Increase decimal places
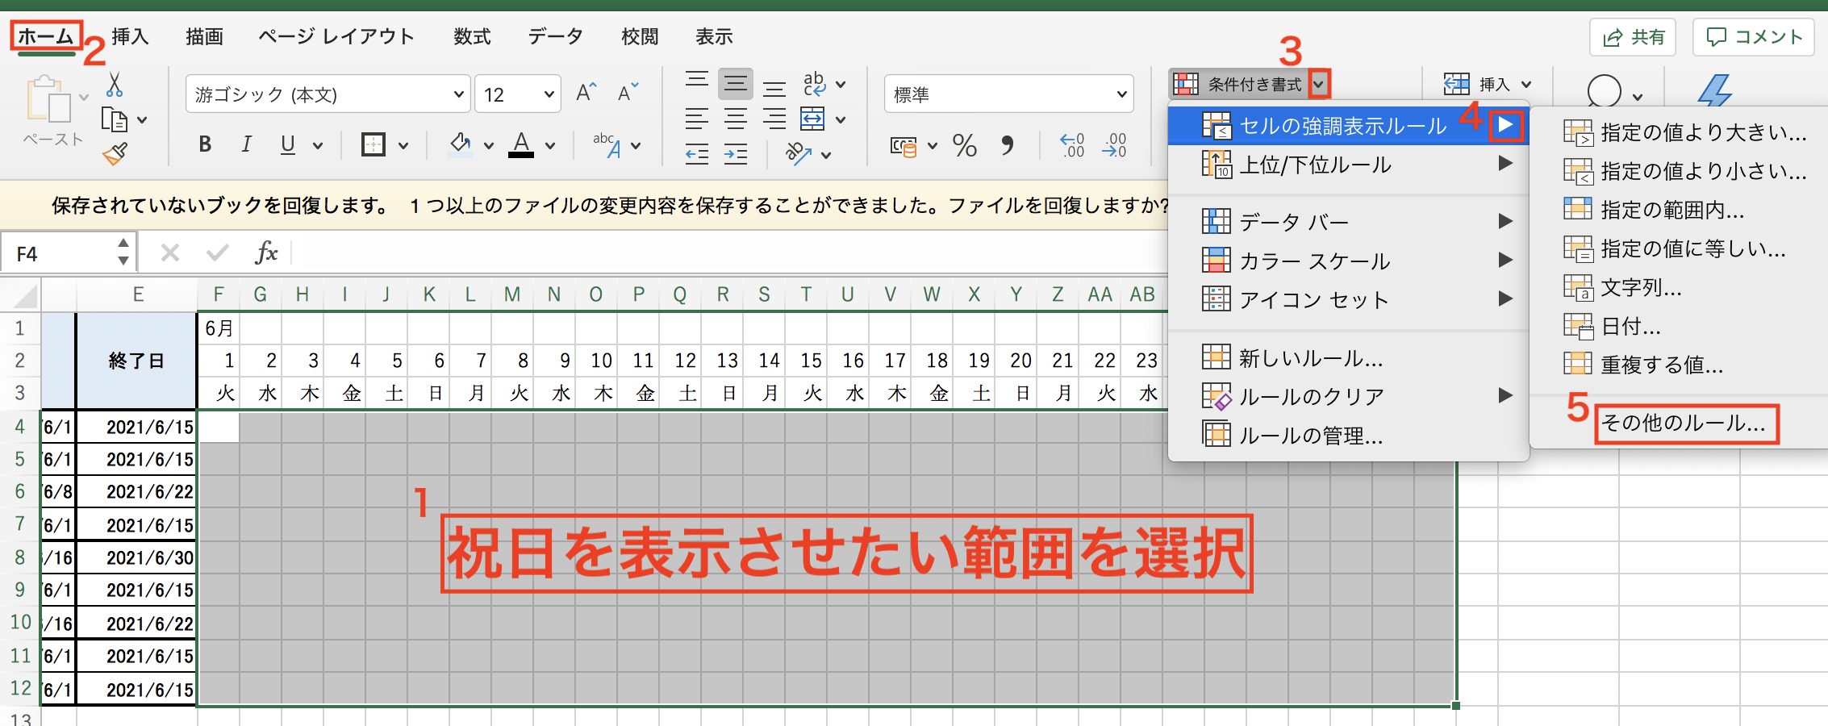Screen dimensions: 1828x726 1072,145
